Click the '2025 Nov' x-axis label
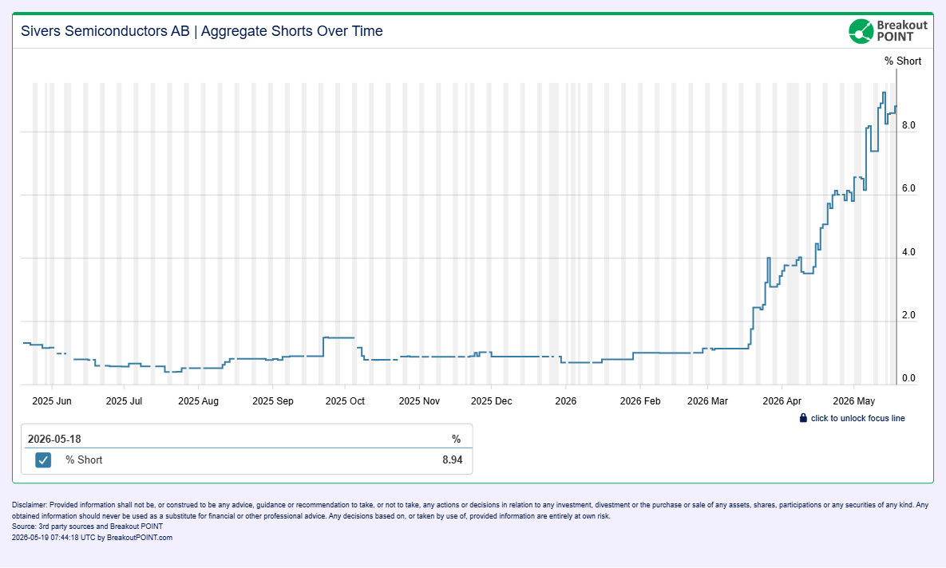The image size is (946, 568). tap(419, 401)
